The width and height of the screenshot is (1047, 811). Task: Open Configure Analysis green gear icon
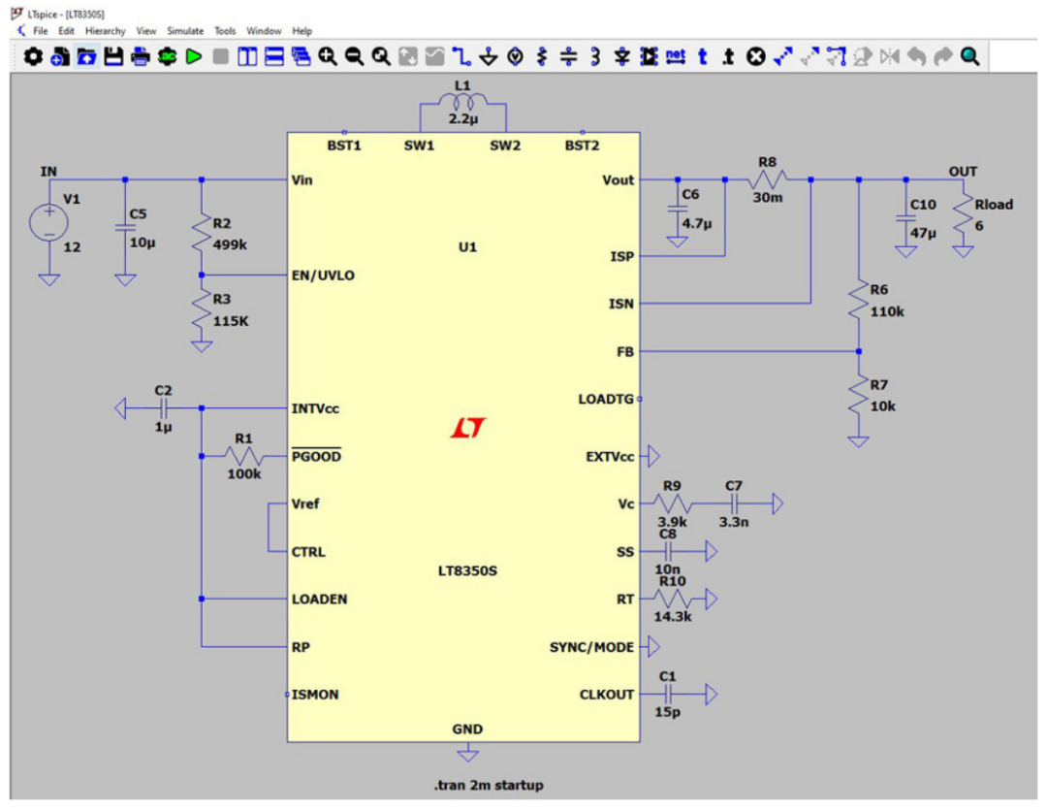point(167,57)
